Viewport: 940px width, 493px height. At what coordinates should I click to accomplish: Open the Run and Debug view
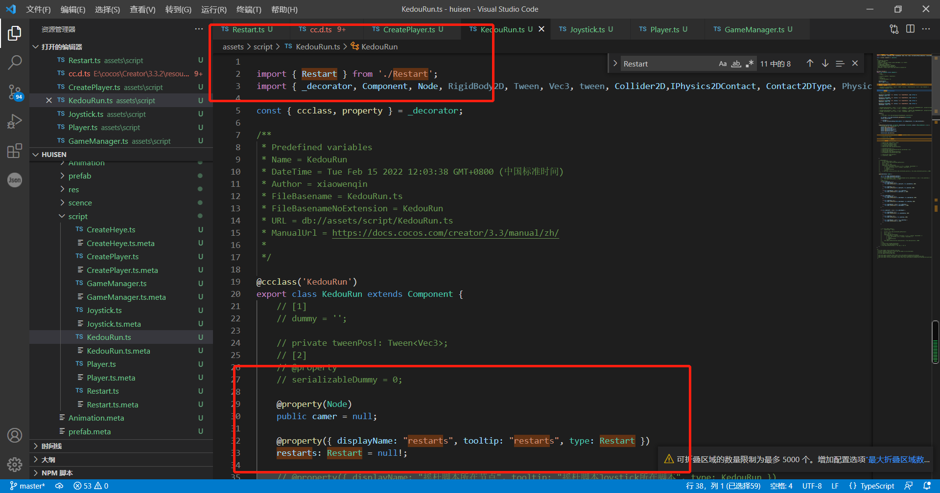tap(15, 121)
